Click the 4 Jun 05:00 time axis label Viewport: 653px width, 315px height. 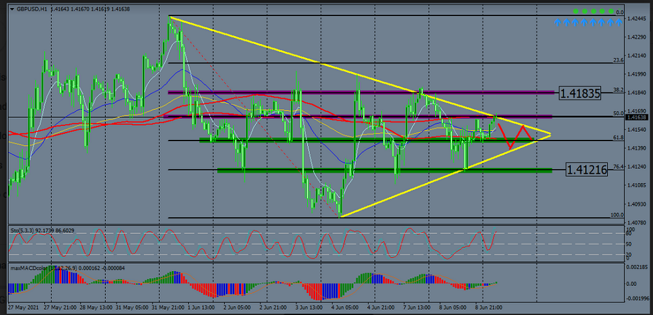[x=348, y=309]
